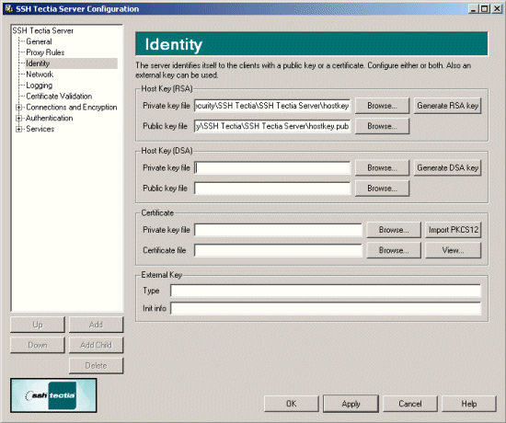Viewport: 506px width, 423px height.
Task: Click Generate DSA key
Action: (x=448, y=167)
